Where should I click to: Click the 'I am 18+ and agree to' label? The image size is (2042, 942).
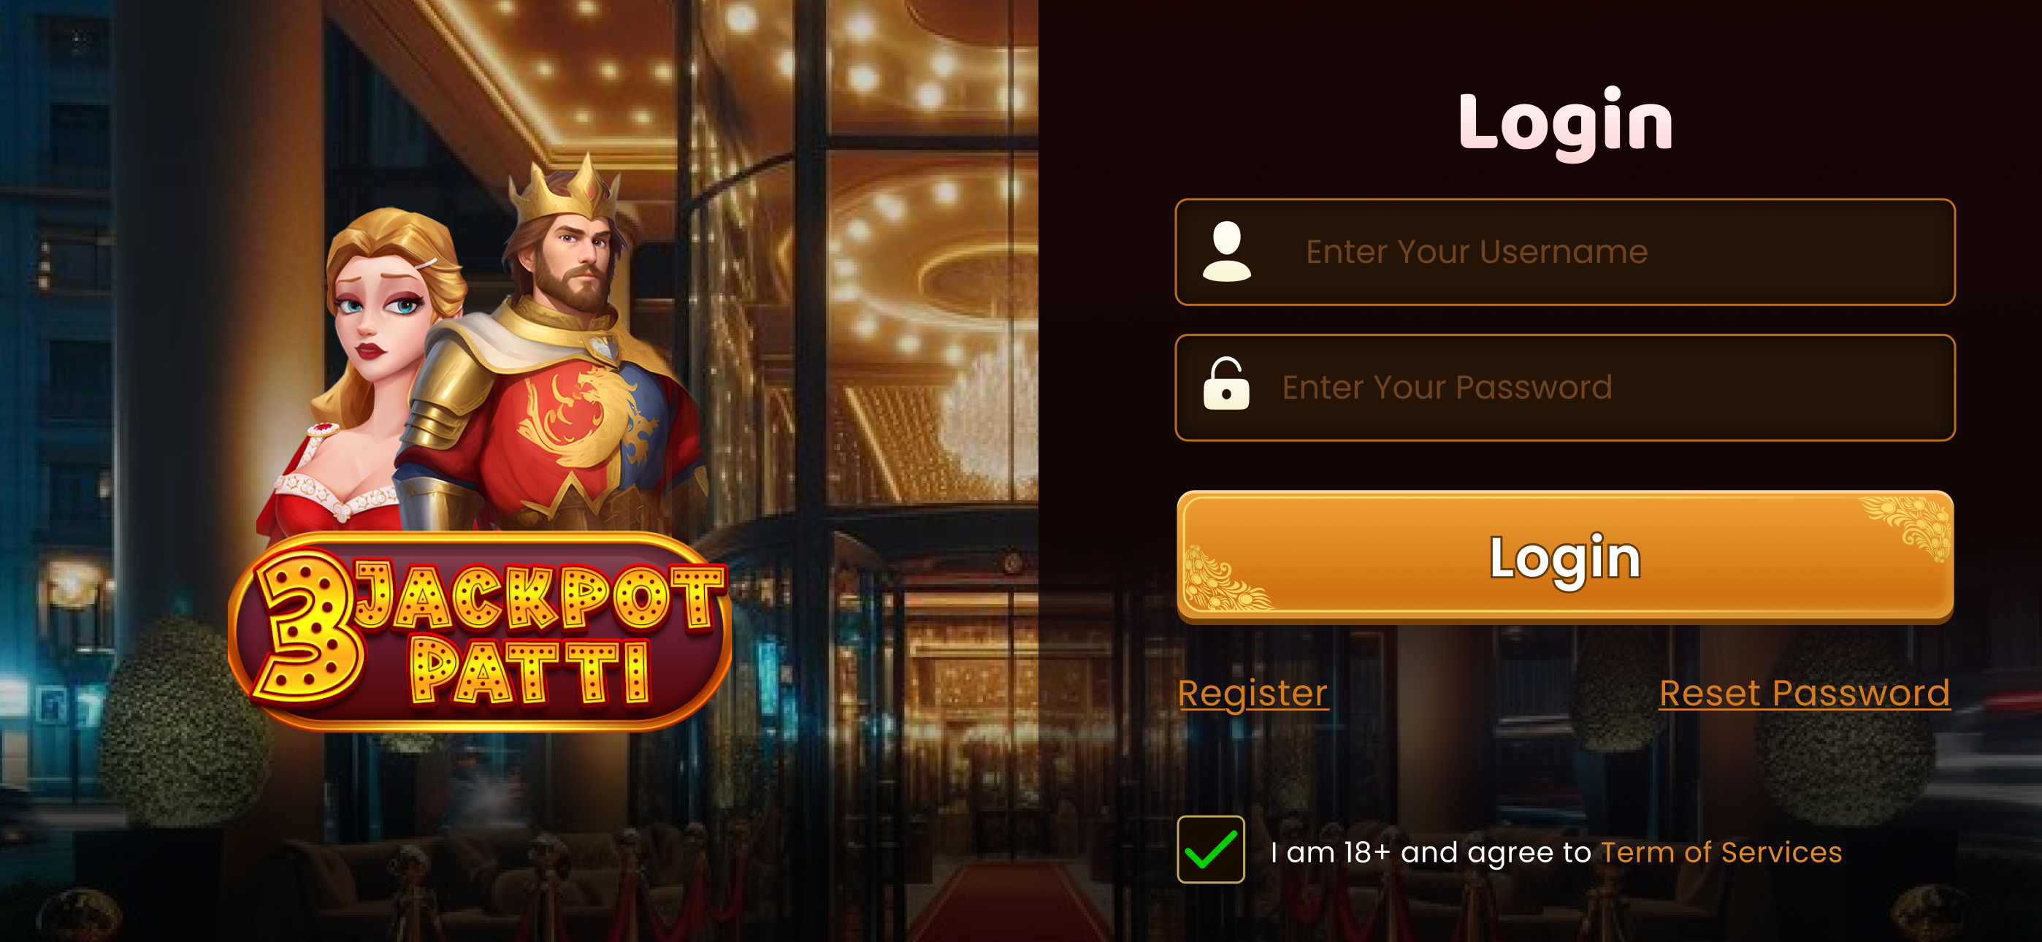(x=1430, y=852)
